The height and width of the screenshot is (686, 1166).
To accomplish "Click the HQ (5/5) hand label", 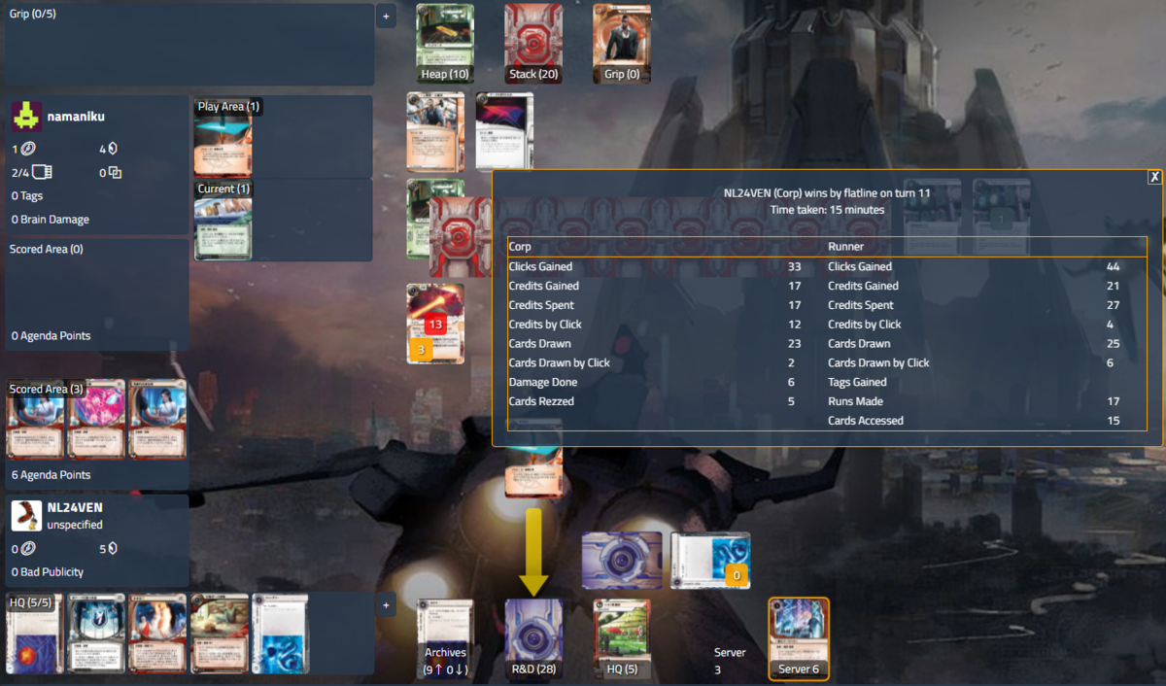I will click(30, 602).
